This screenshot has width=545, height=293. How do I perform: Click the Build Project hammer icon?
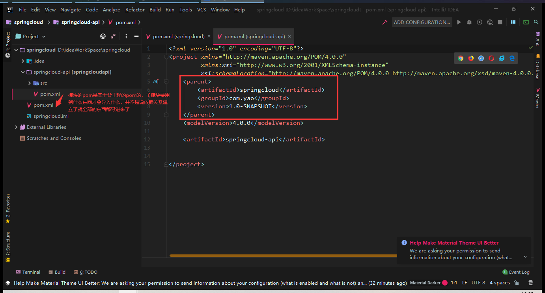(x=384, y=22)
